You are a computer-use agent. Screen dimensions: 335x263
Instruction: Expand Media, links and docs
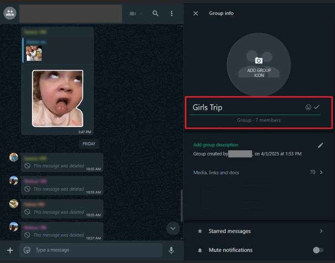[321, 172]
